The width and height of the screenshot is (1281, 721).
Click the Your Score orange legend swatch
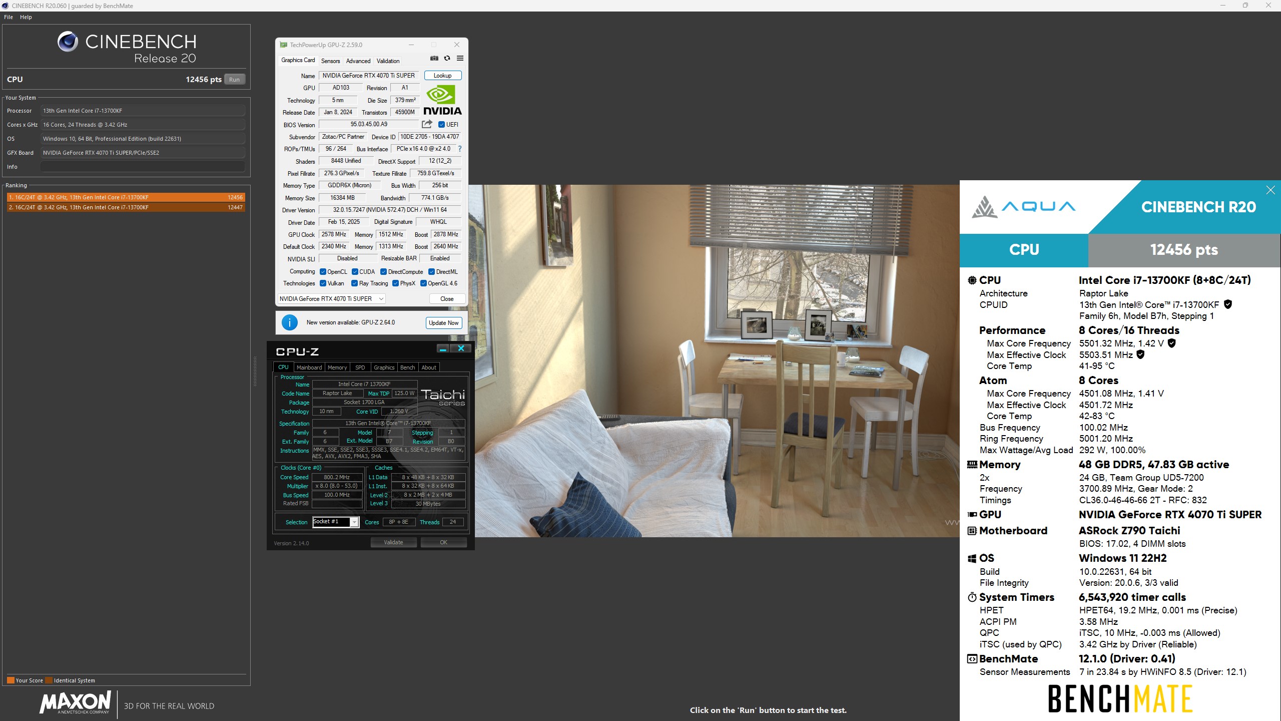point(11,680)
